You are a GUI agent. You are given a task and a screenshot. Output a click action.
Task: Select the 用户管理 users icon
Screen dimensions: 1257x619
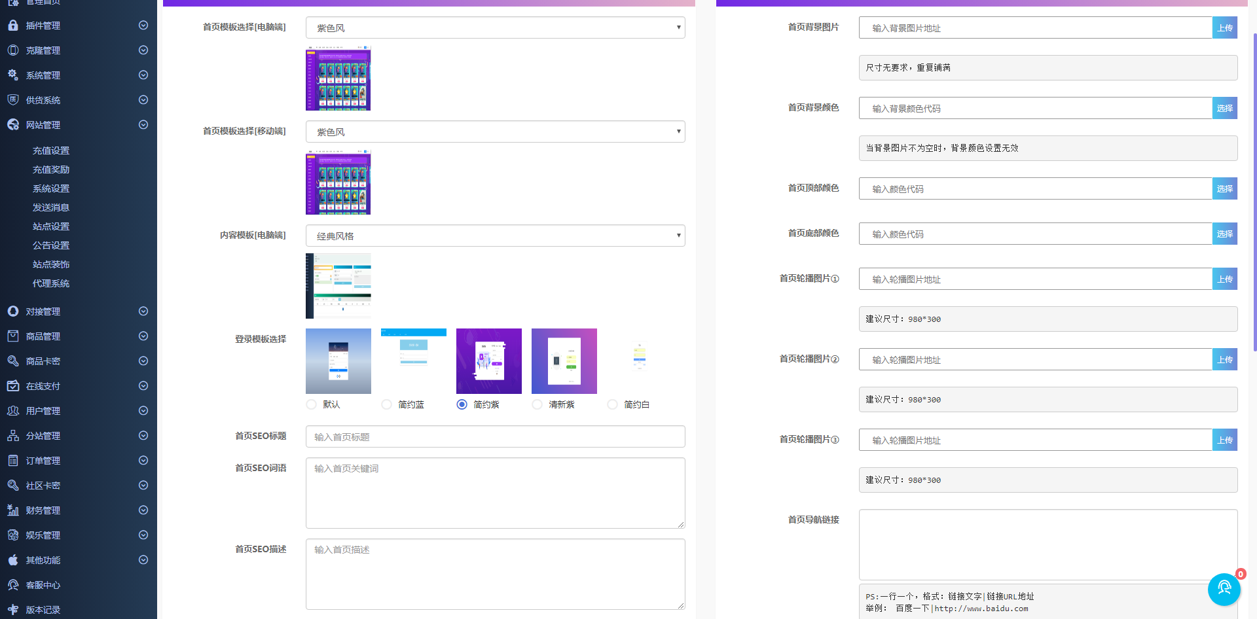coord(12,410)
